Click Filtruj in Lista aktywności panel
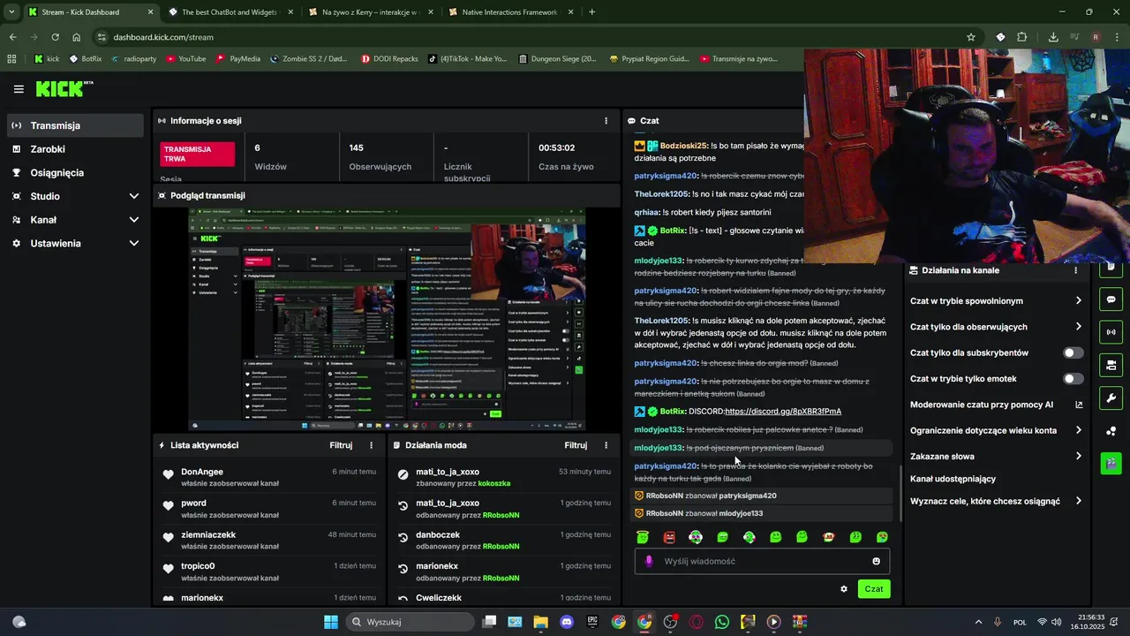Viewport: 1130px width, 636px height. pos(341,445)
